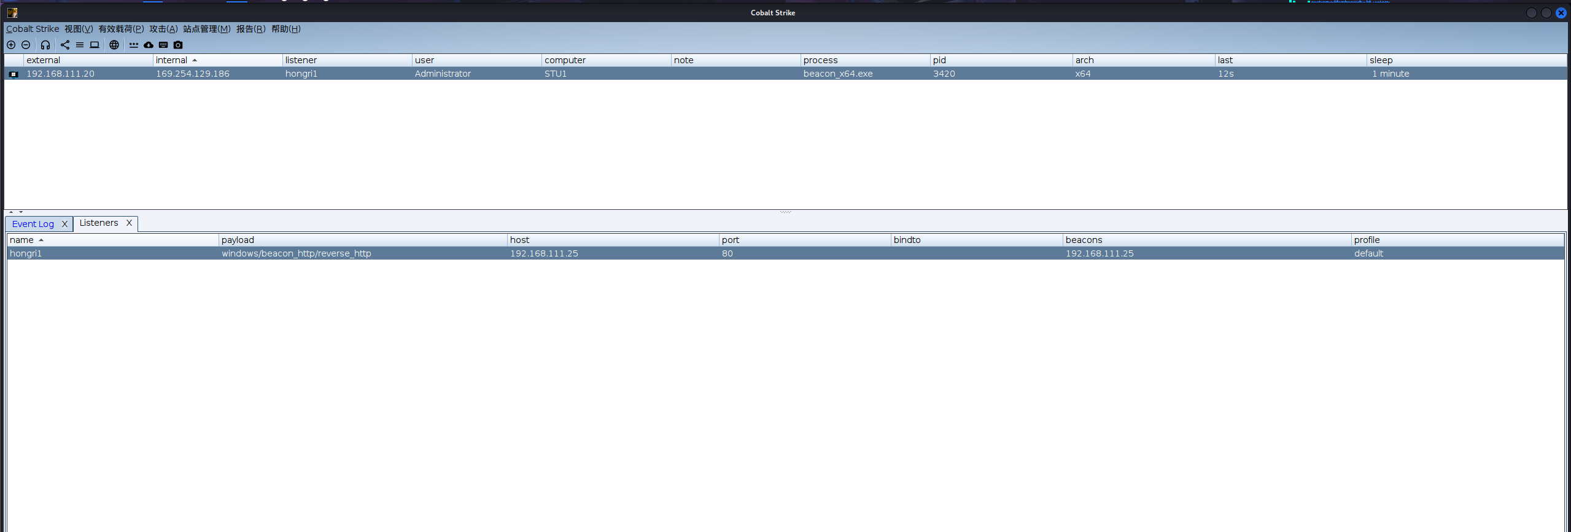
Task: Sort sessions by note column
Action: coord(735,60)
